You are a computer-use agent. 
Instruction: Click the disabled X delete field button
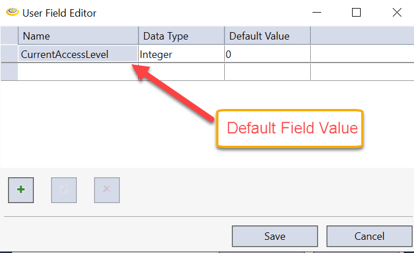107,189
